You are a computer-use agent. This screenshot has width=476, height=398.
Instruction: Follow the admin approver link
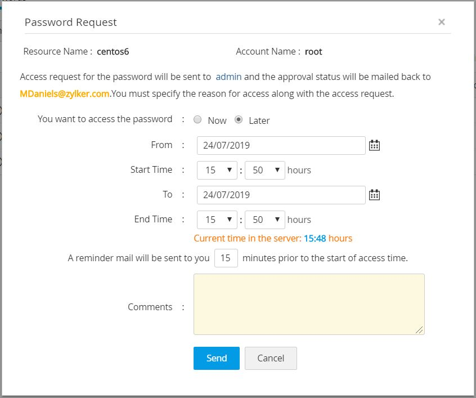(228, 77)
